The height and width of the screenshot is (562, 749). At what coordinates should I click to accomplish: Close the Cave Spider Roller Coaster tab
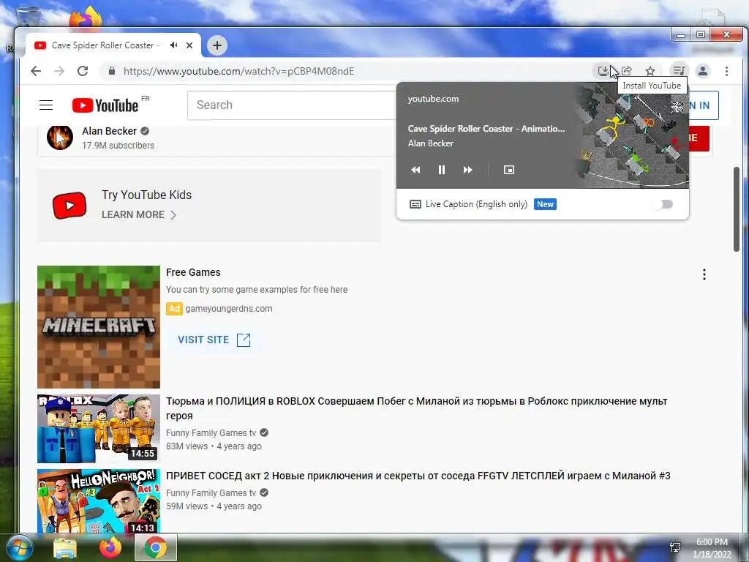click(x=189, y=45)
